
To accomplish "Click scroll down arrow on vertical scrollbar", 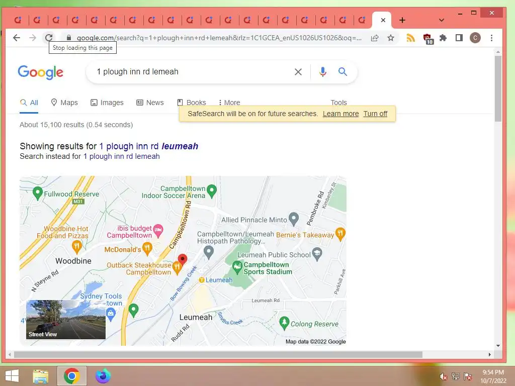I will pos(498,346).
